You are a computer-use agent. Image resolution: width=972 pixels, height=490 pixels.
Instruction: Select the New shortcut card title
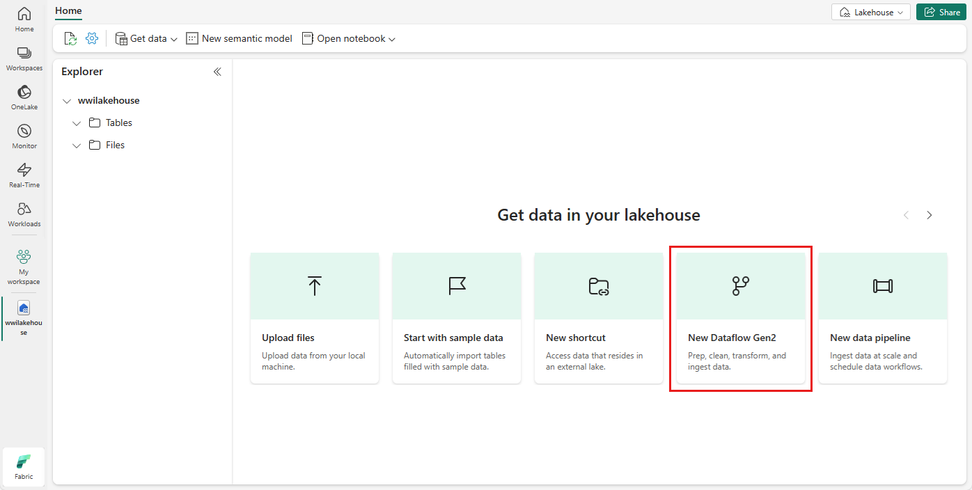pyautogui.click(x=576, y=338)
